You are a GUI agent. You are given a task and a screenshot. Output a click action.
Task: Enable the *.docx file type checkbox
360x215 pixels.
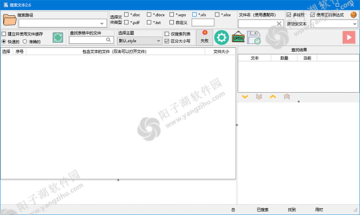tap(149, 15)
